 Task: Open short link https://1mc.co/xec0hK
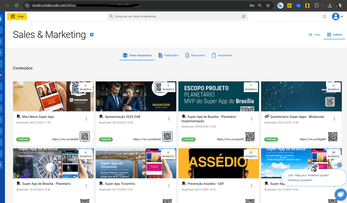[x=65, y=139]
